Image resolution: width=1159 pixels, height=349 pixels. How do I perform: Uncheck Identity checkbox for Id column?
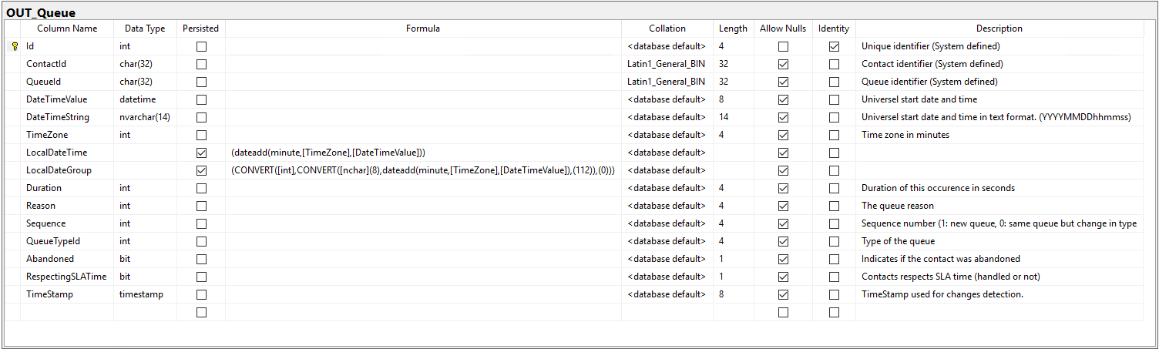coord(834,46)
